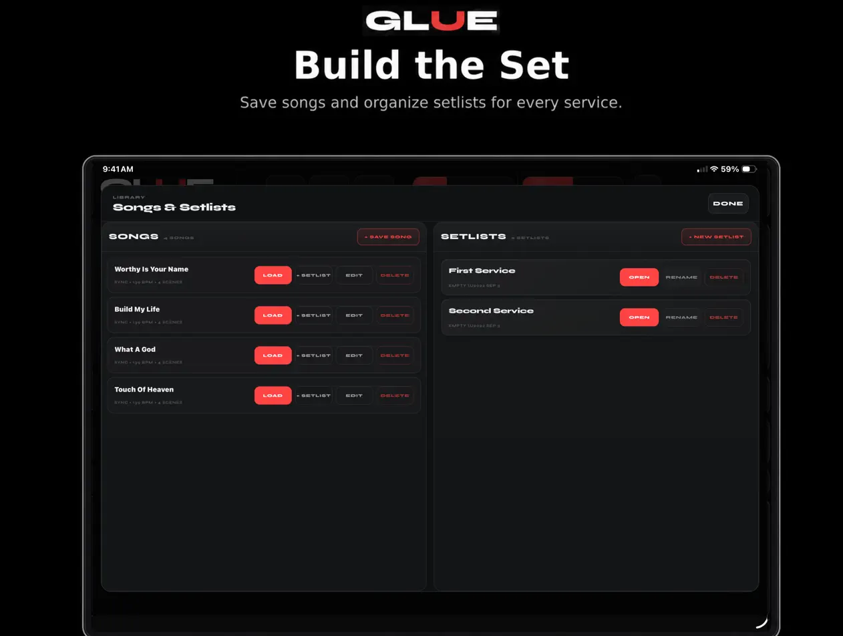Open the Second Service setlist

tap(639, 317)
